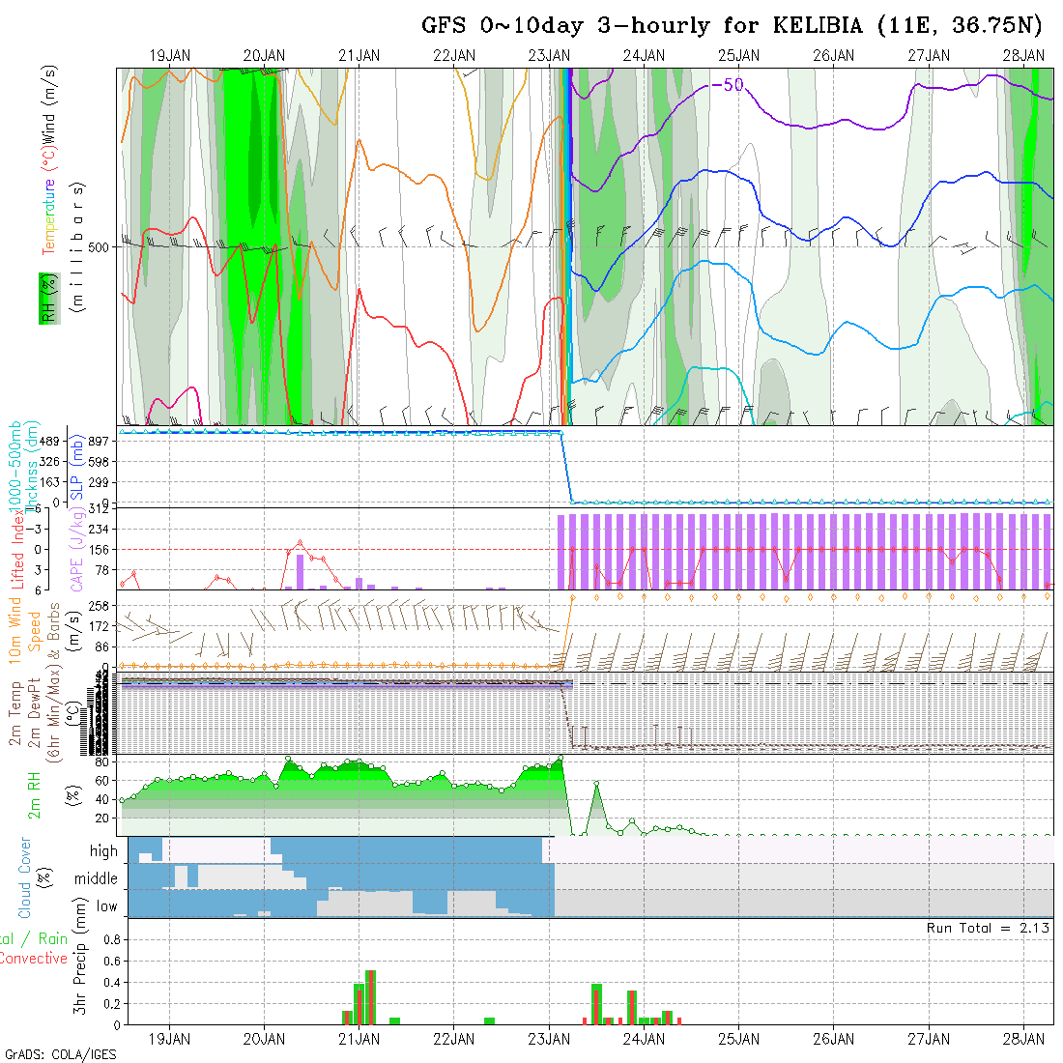
Task: Click the Run Total = 2.13 text
Action: click(988, 928)
